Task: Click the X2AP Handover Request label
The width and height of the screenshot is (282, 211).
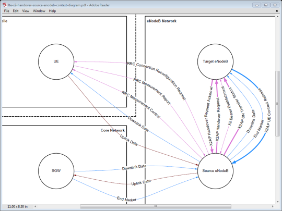Action: (217, 119)
